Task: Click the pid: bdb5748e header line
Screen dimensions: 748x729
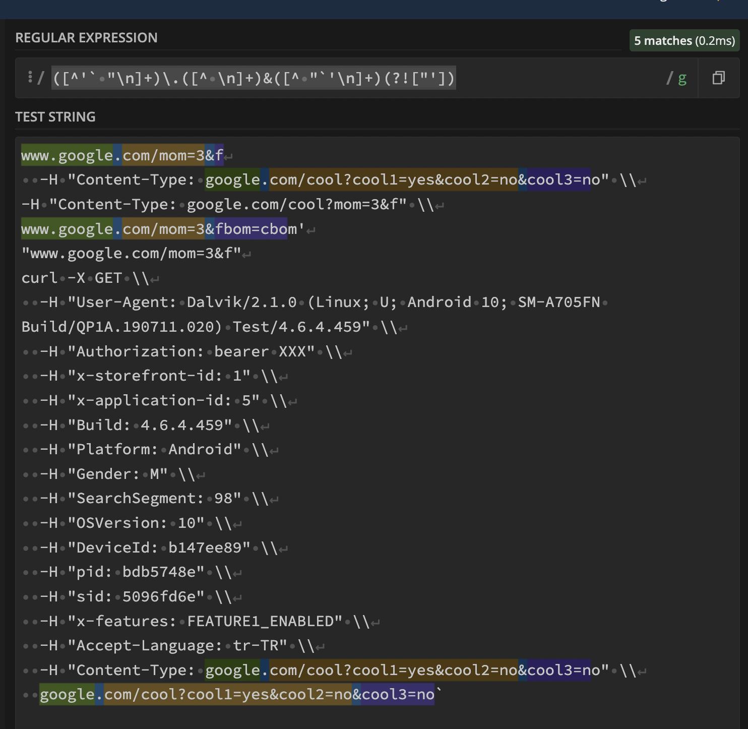Action: [x=132, y=572]
